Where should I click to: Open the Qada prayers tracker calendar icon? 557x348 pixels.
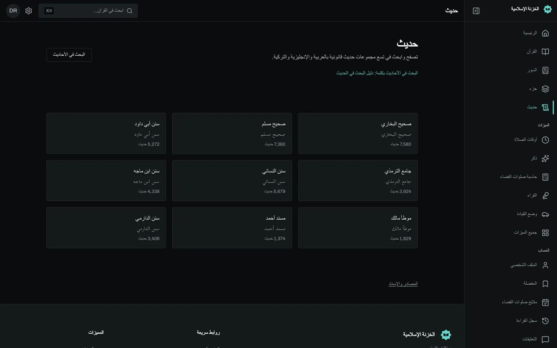tap(545, 302)
